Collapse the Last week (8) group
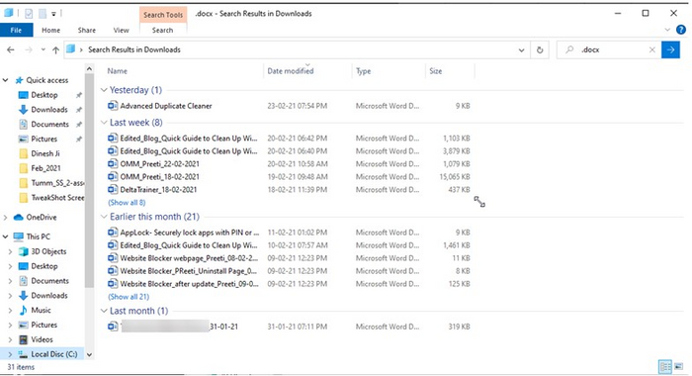This screenshot has height=376, width=692. tap(104, 123)
